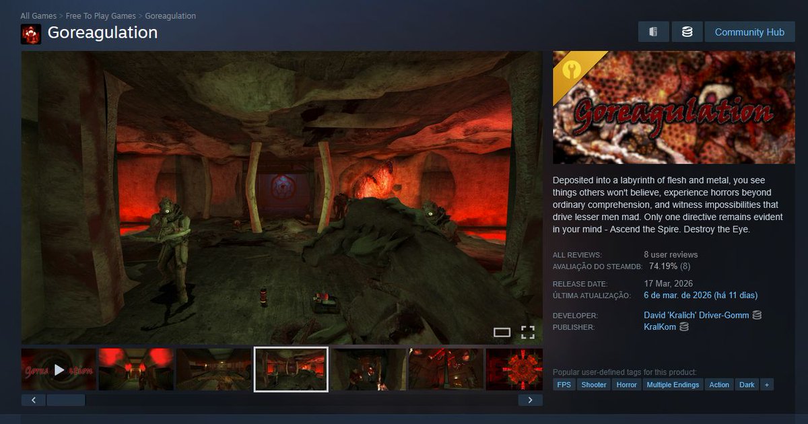Go to All Games breadcrumb

[x=38, y=15]
